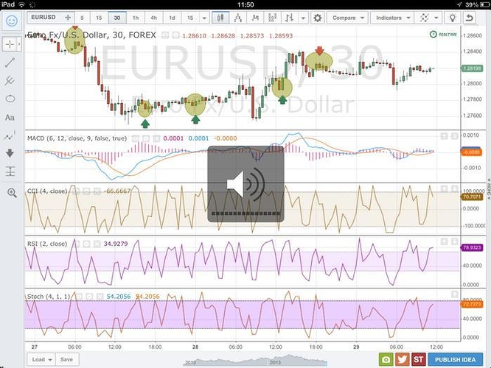Viewport: 491px width, 368px height.
Task: Click the Save layout button
Action: tap(66, 360)
